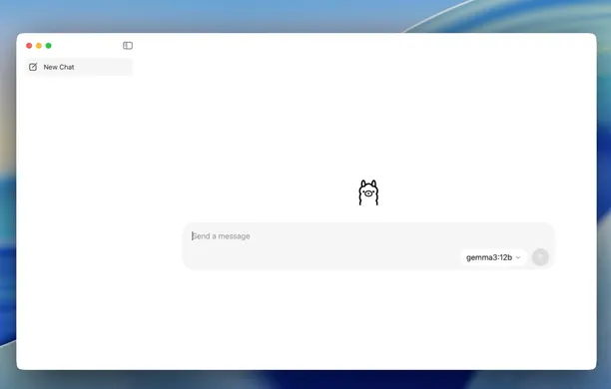Expand the chevron beside gemma3:12b
Viewport: 611px width, 389px height.
coord(518,257)
